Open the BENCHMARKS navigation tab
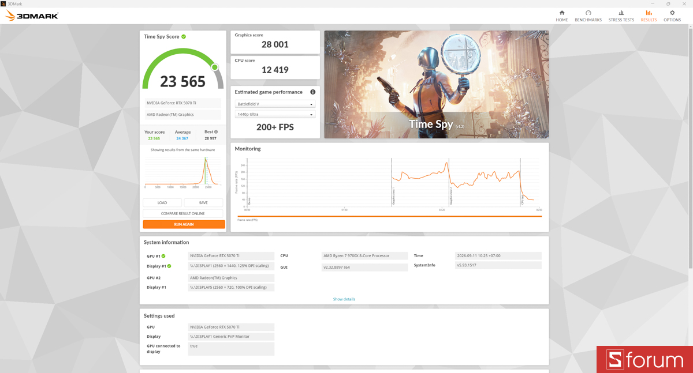Screen dimensions: 693x373 (588, 16)
